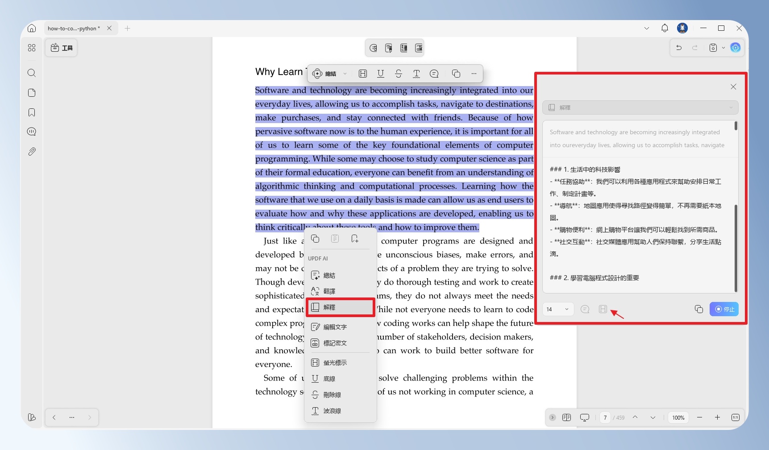Screen dimensions: 769x450
Task: Copy AI explanation result in panel
Action: pos(699,309)
